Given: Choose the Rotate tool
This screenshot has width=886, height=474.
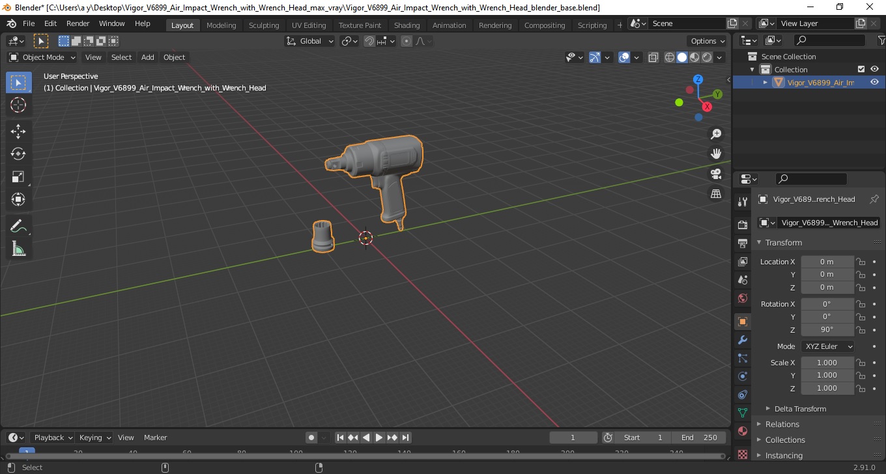Looking at the screenshot, I should click(x=18, y=154).
